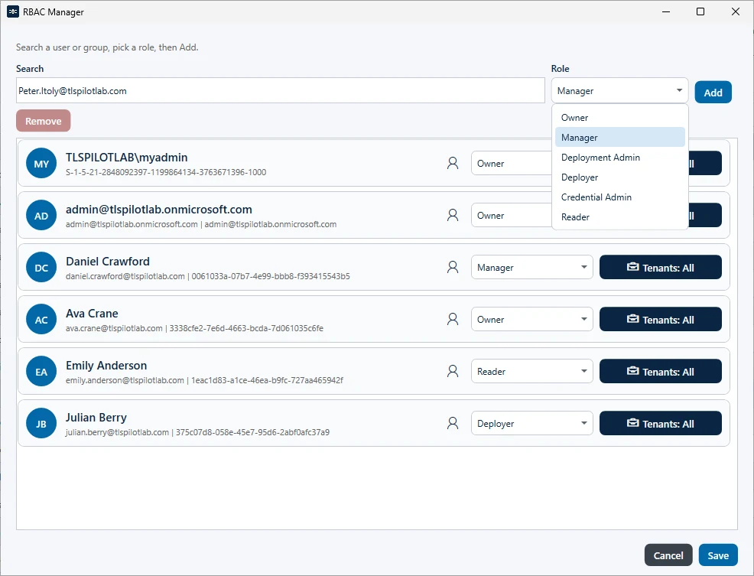The width and height of the screenshot is (754, 576).
Task: Click the Ava Crane name text
Action: [92, 314]
